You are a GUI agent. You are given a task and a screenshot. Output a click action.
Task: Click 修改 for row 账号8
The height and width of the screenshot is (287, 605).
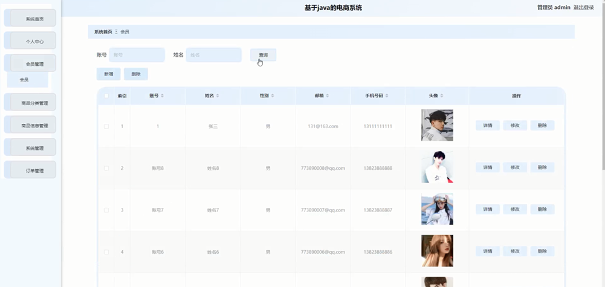click(515, 167)
